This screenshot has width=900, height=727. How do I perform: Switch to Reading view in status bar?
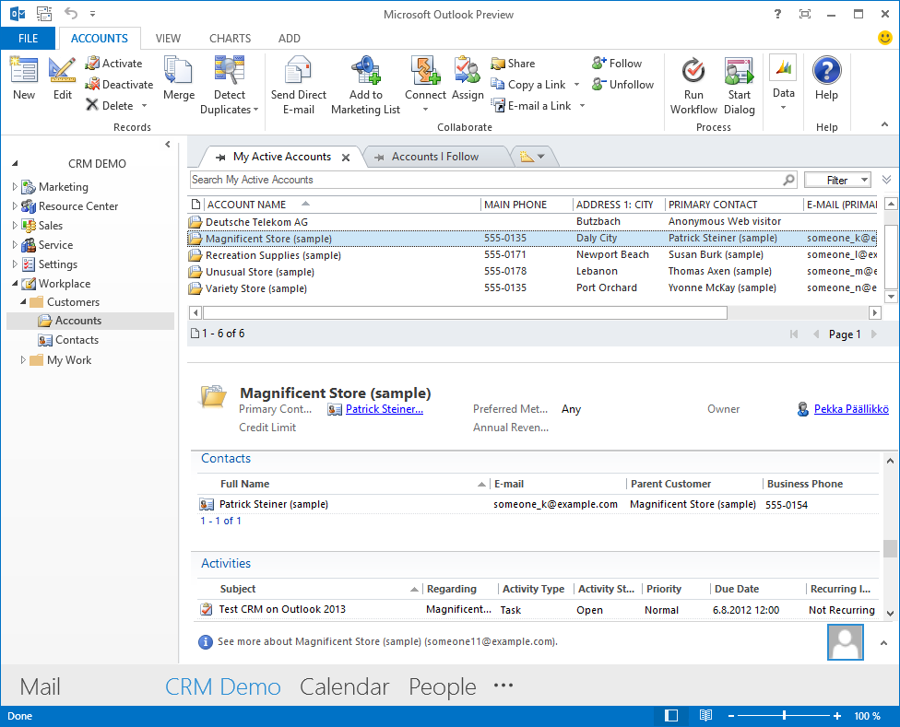pyautogui.click(x=705, y=716)
